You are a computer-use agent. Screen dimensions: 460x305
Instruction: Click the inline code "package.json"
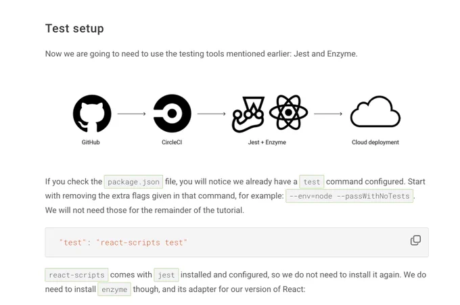pyautogui.click(x=133, y=182)
